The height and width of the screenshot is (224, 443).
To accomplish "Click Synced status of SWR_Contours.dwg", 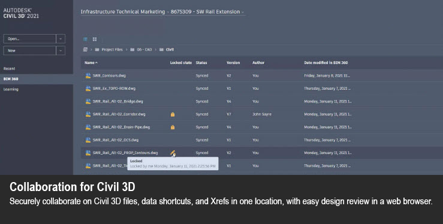I will (x=202, y=75).
